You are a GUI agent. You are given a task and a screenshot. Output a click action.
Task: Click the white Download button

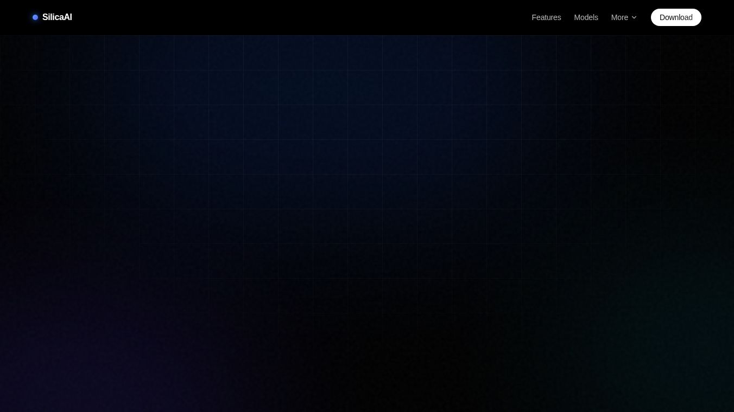click(x=676, y=17)
